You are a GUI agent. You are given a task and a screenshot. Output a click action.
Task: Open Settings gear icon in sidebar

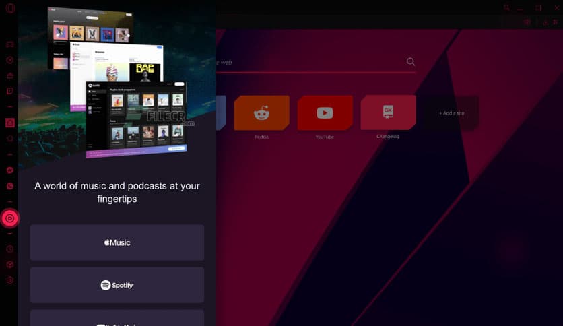coord(10,280)
